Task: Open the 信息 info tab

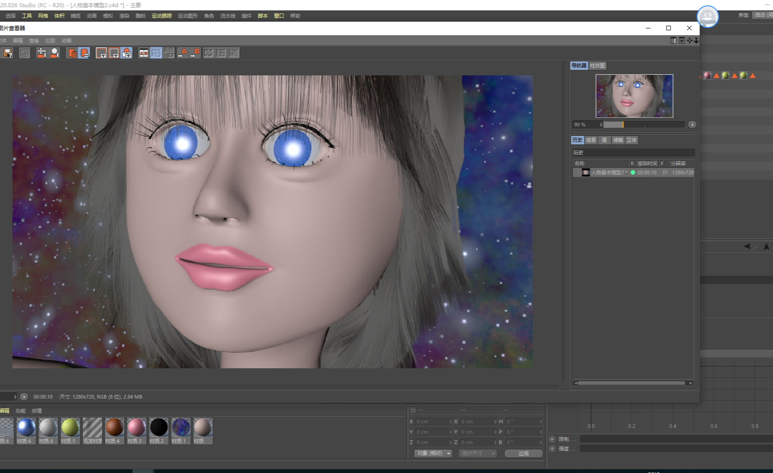Action: click(591, 140)
